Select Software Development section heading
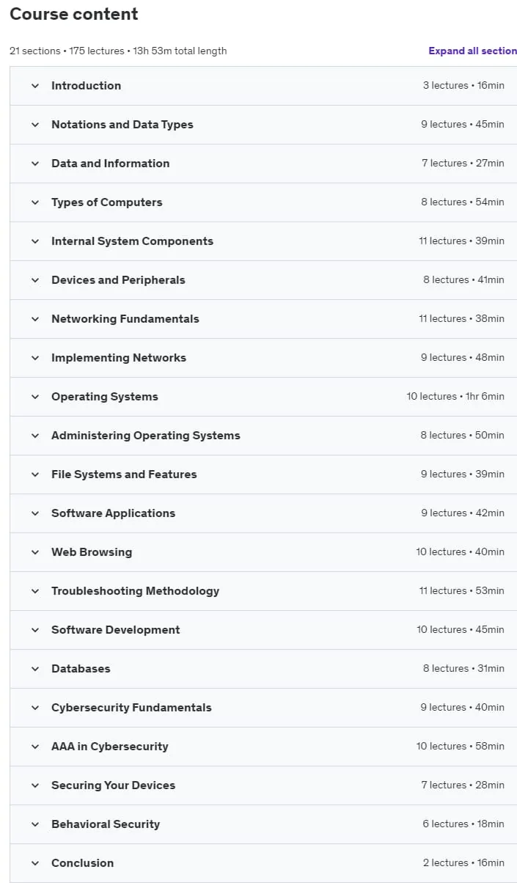 115,630
